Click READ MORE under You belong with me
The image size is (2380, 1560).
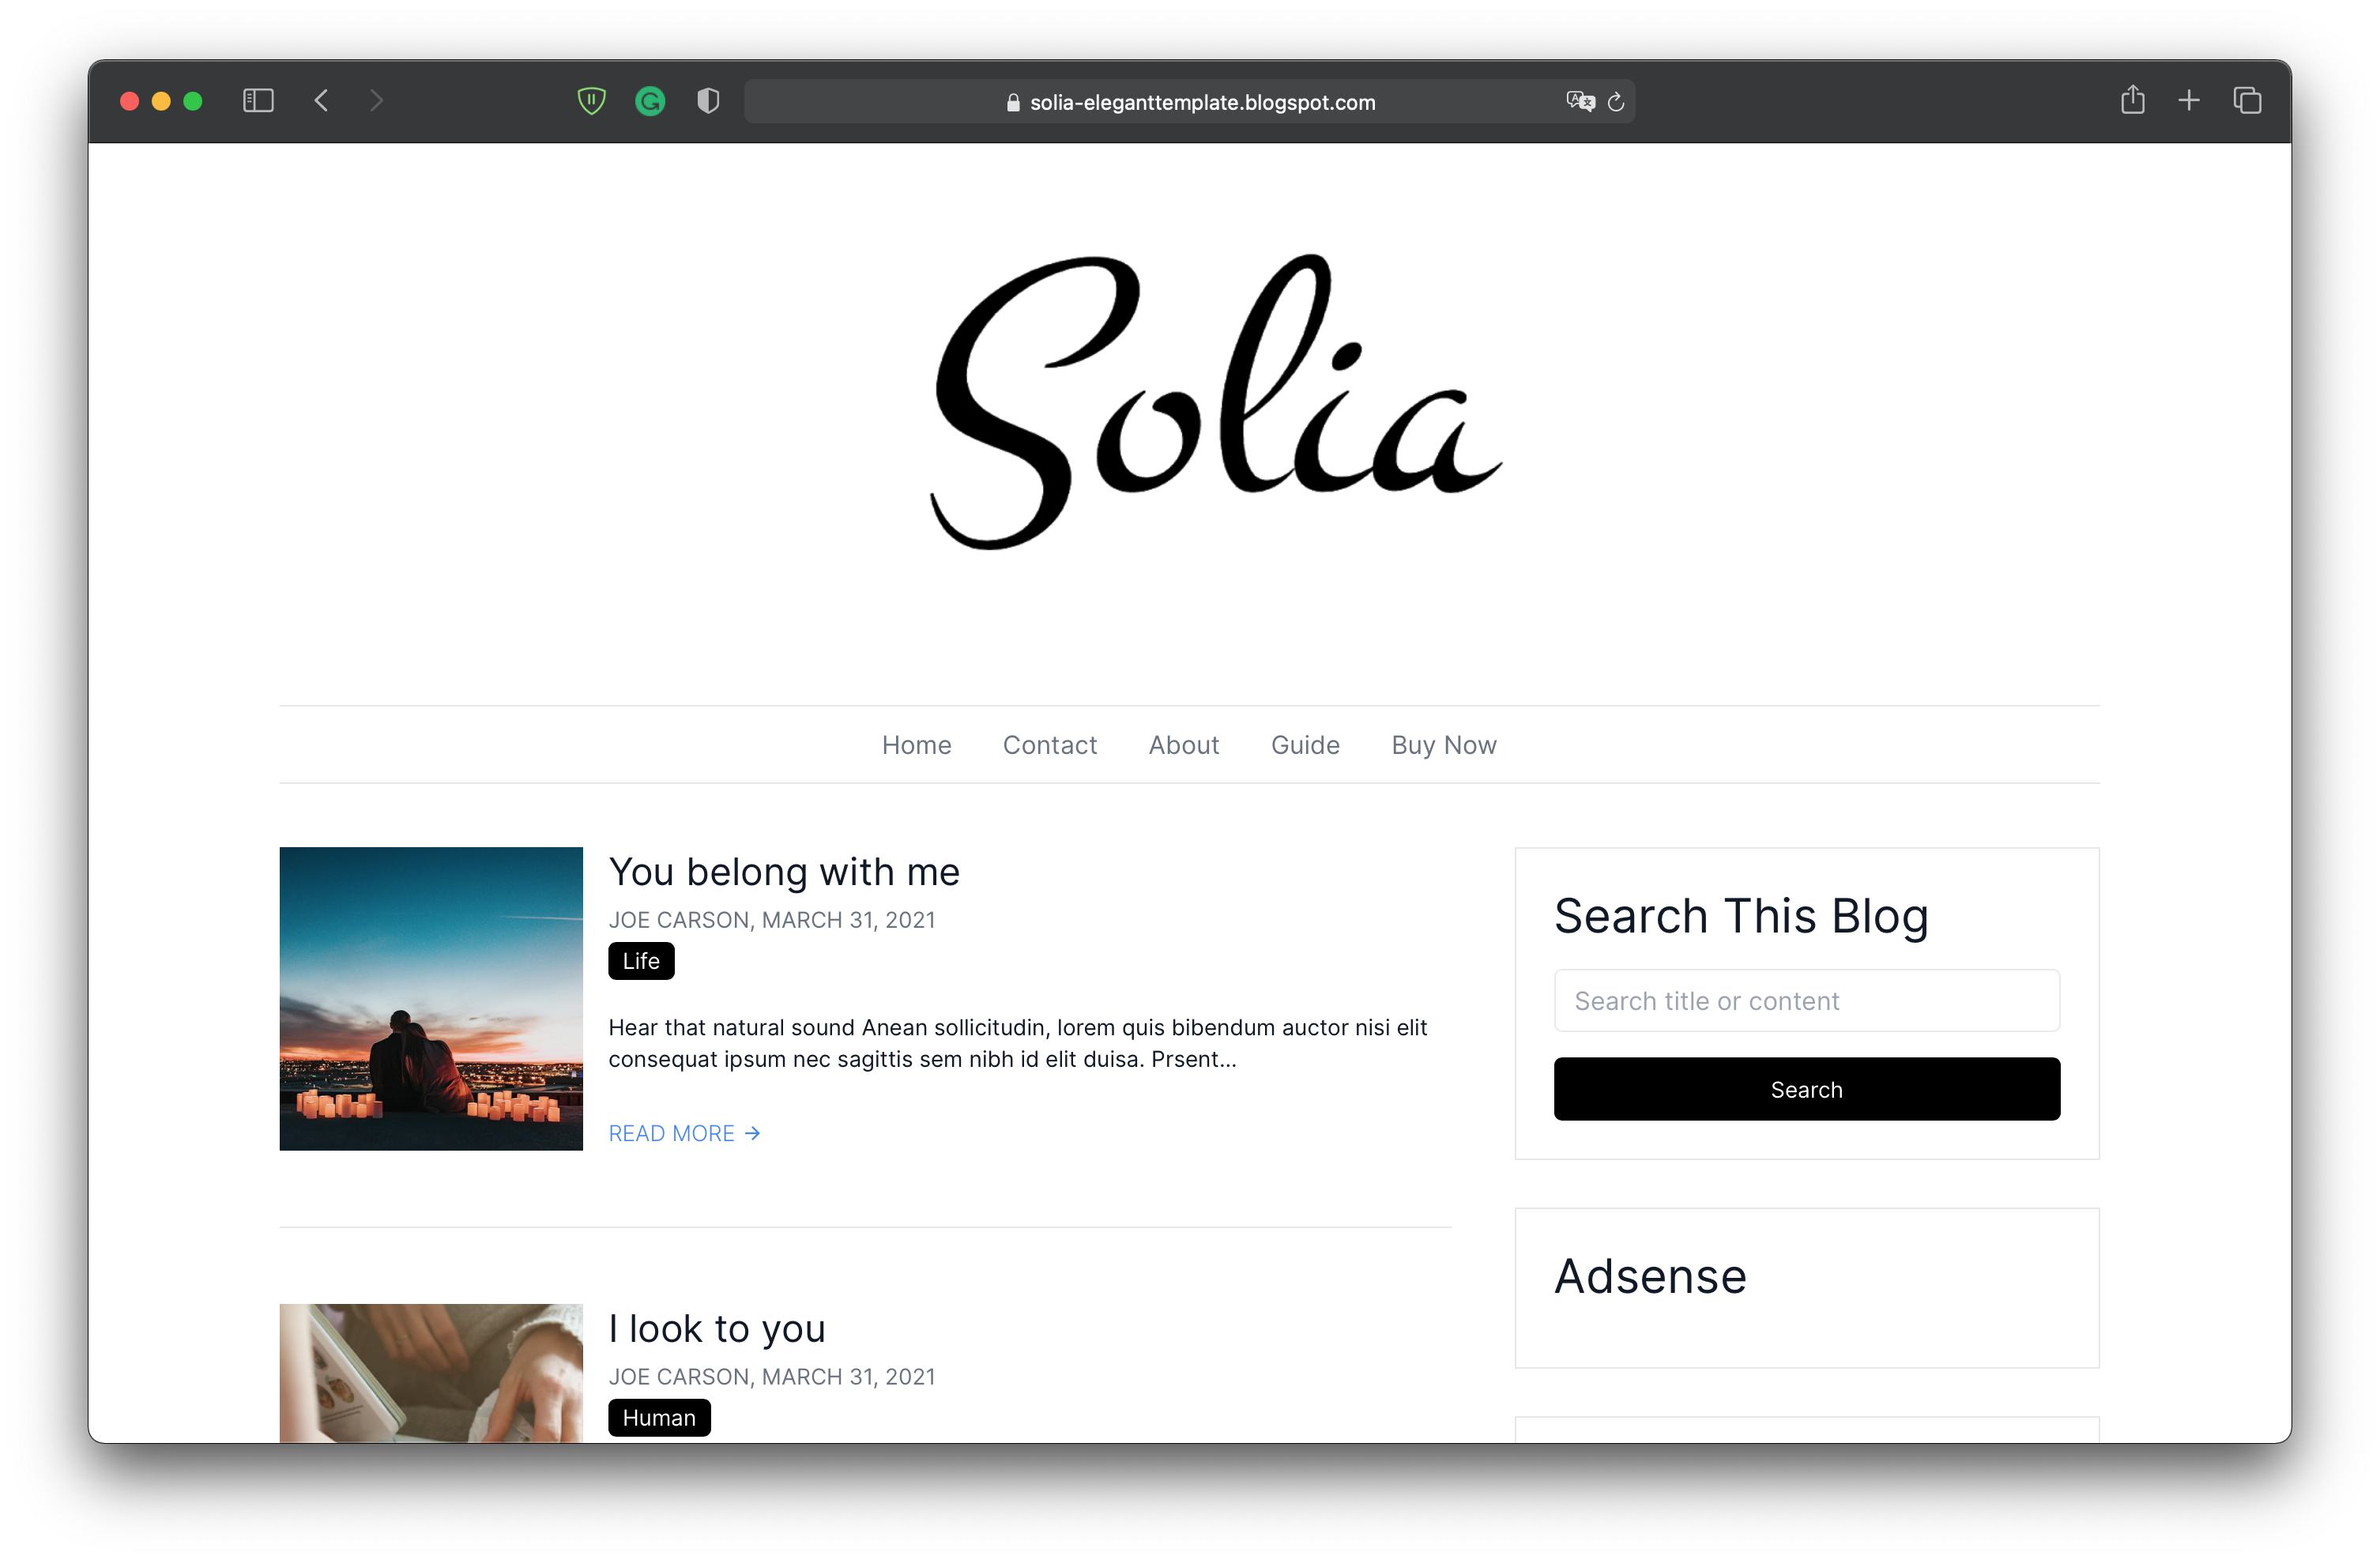pos(685,1133)
